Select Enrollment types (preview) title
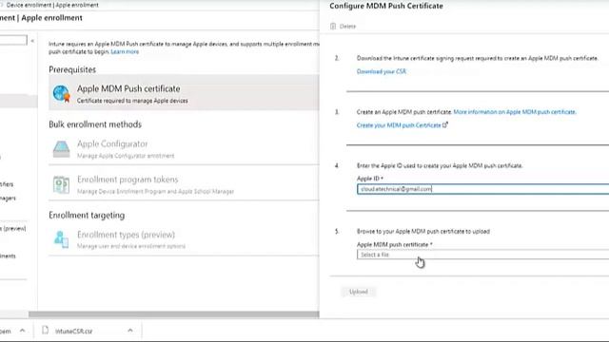This screenshot has height=342, width=609. [126, 235]
